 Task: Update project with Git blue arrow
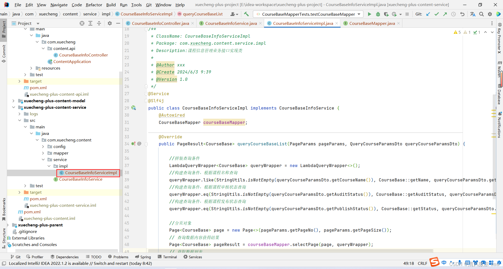(428, 14)
